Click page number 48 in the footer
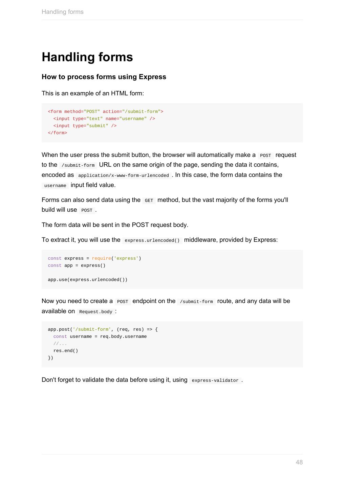The width and height of the screenshot is (345, 487). click(299, 462)
